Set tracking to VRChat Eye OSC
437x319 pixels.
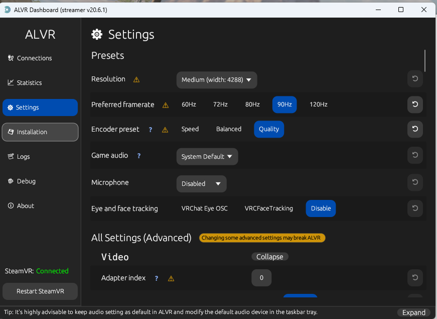tap(204, 208)
